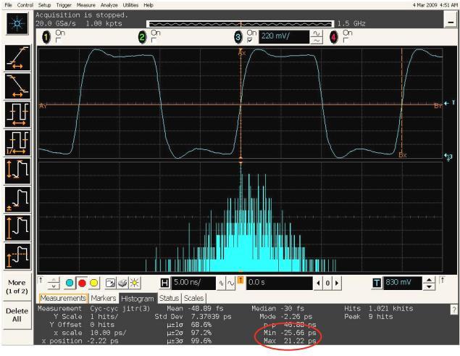Click the minimize dash button at top right
460x356 pixels.
(451, 20)
